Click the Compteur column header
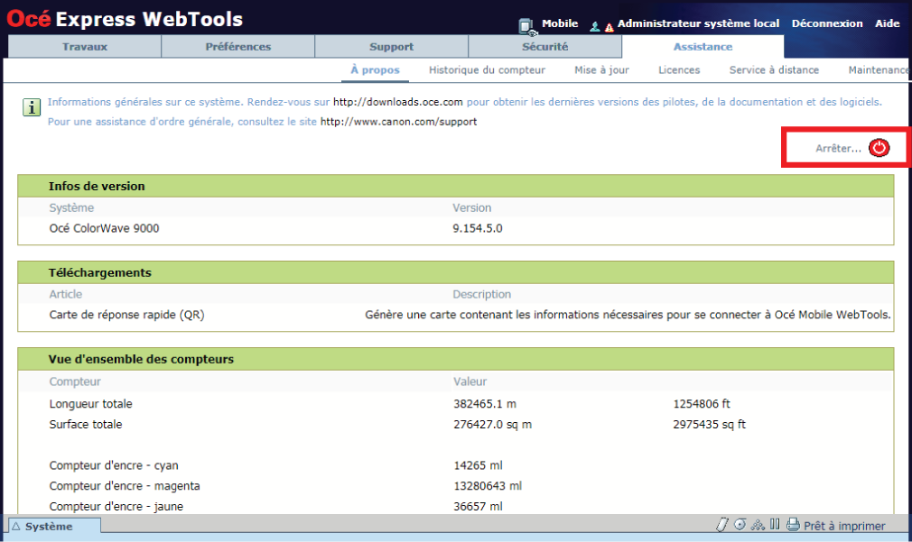 pos(75,381)
